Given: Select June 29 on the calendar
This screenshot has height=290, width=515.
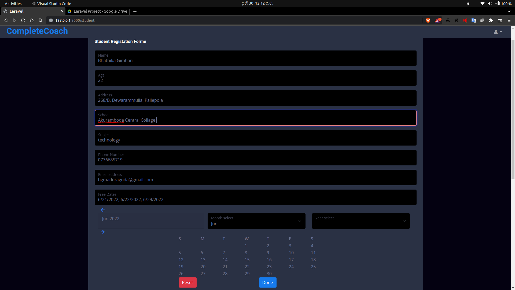Looking at the screenshot, I should point(247,273).
